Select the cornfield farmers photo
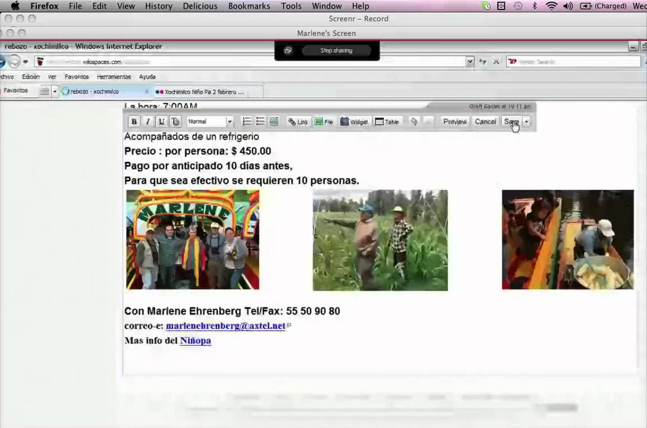The image size is (647, 428). click(380, 240)
